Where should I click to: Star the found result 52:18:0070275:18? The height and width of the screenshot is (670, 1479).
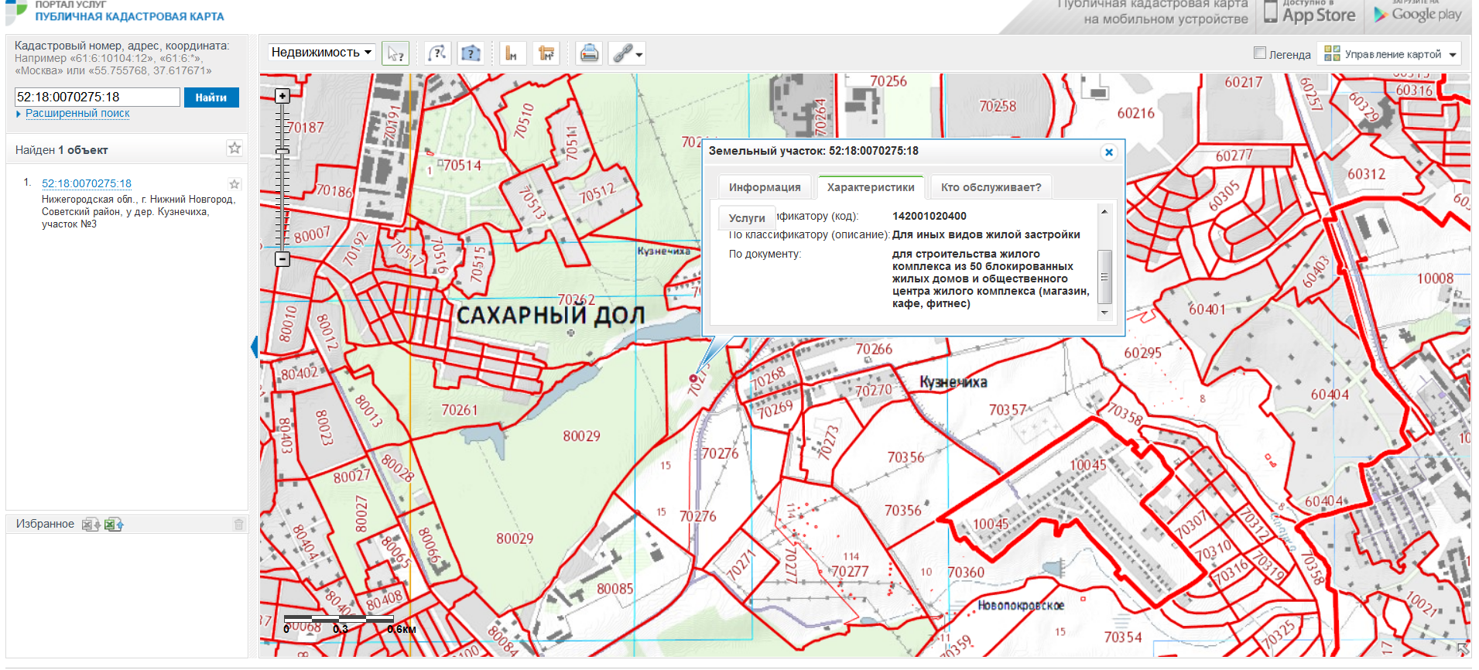coord(235,184)
